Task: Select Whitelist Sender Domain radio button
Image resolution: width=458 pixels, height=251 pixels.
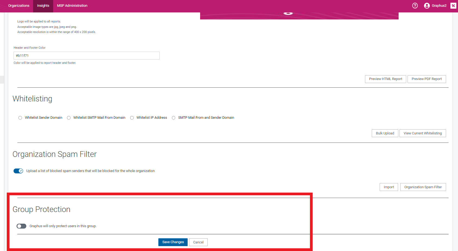Action: [20, 118]
